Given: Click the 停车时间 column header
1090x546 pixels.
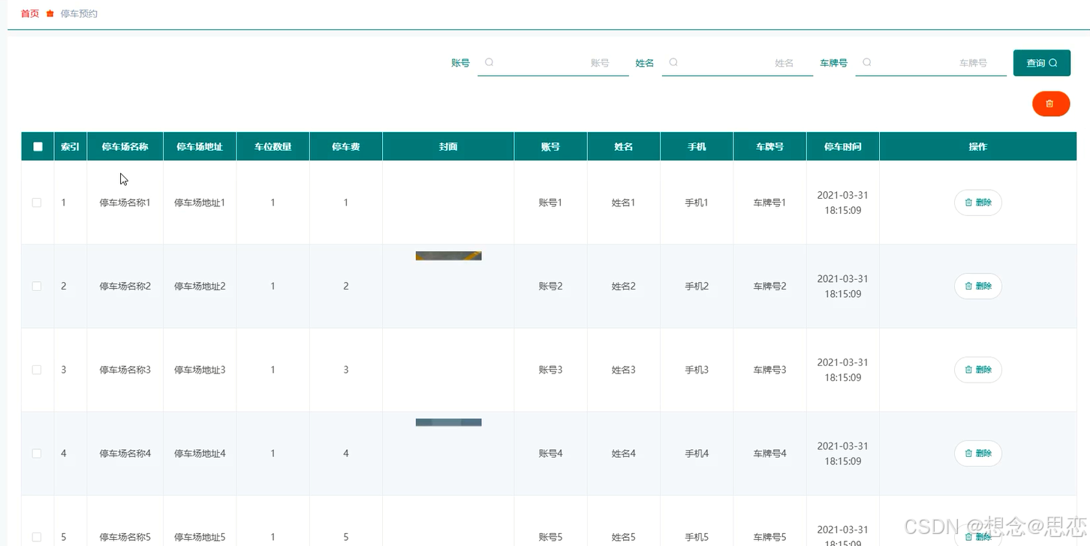Looking at the screenshot, I should coord(842,147).
